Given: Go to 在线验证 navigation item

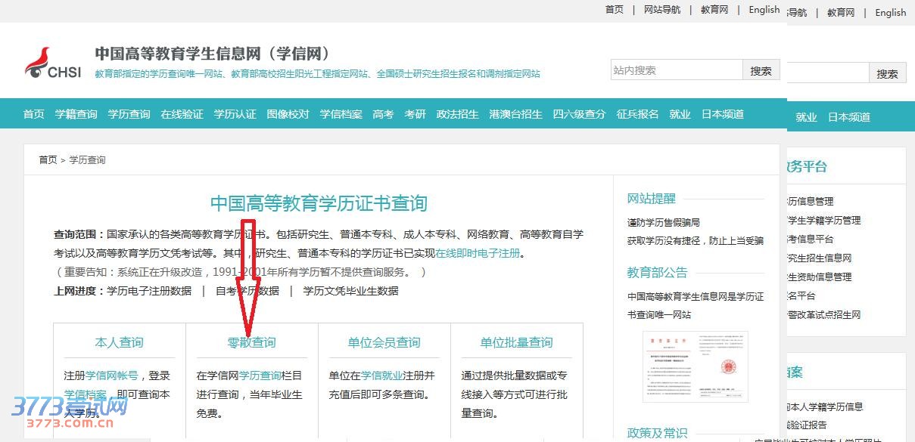Looking at the screenshot, I should (182, 114).
